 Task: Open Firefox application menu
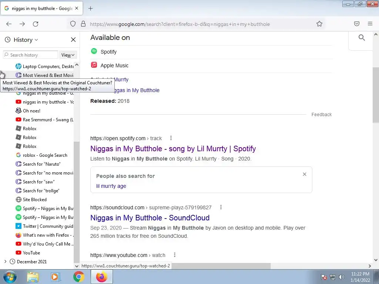point(370,24)
